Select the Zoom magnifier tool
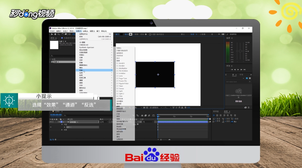 point(58,34)
